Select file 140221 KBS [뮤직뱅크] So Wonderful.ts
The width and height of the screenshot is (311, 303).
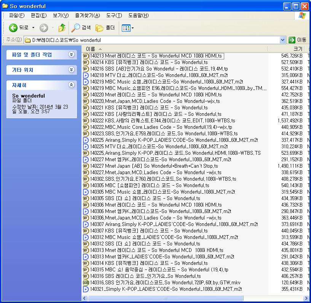pyautogui.click(x=149, y=107)
